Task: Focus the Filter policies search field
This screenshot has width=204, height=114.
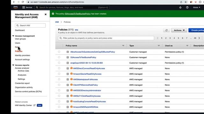Action: point(106,38)
